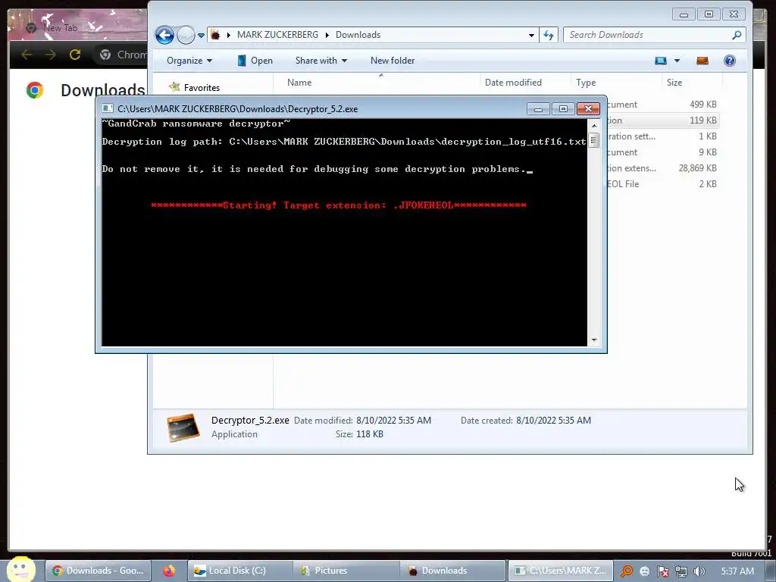Sort by the Type column header
776x582 pixels.
point(616,82)
